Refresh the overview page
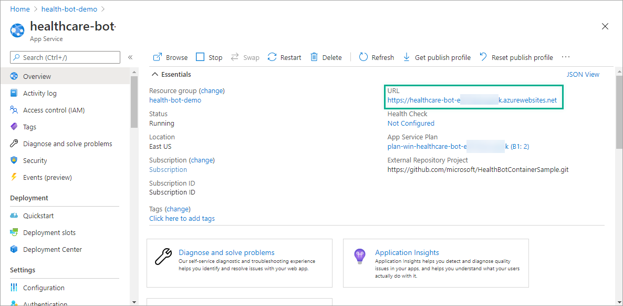 point(376,57)
